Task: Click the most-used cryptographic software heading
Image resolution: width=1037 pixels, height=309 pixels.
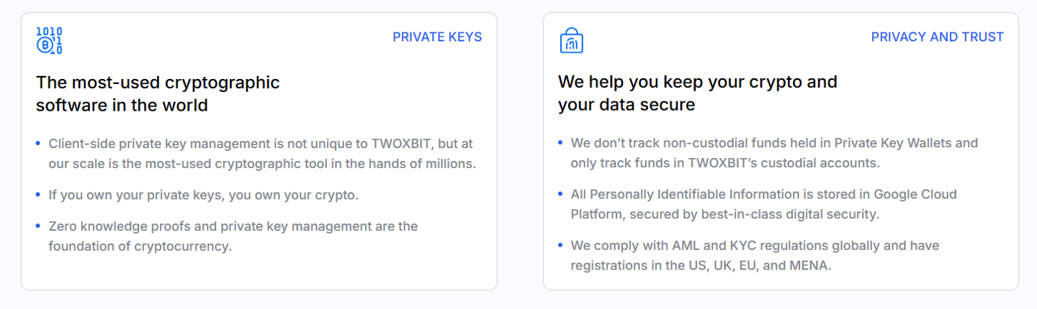Action: click(158, 83)
